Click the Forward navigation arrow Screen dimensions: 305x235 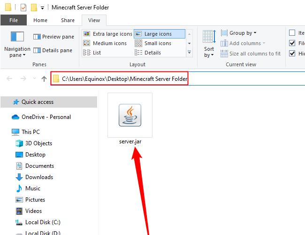pyautogui.click(x=23, y=78)
